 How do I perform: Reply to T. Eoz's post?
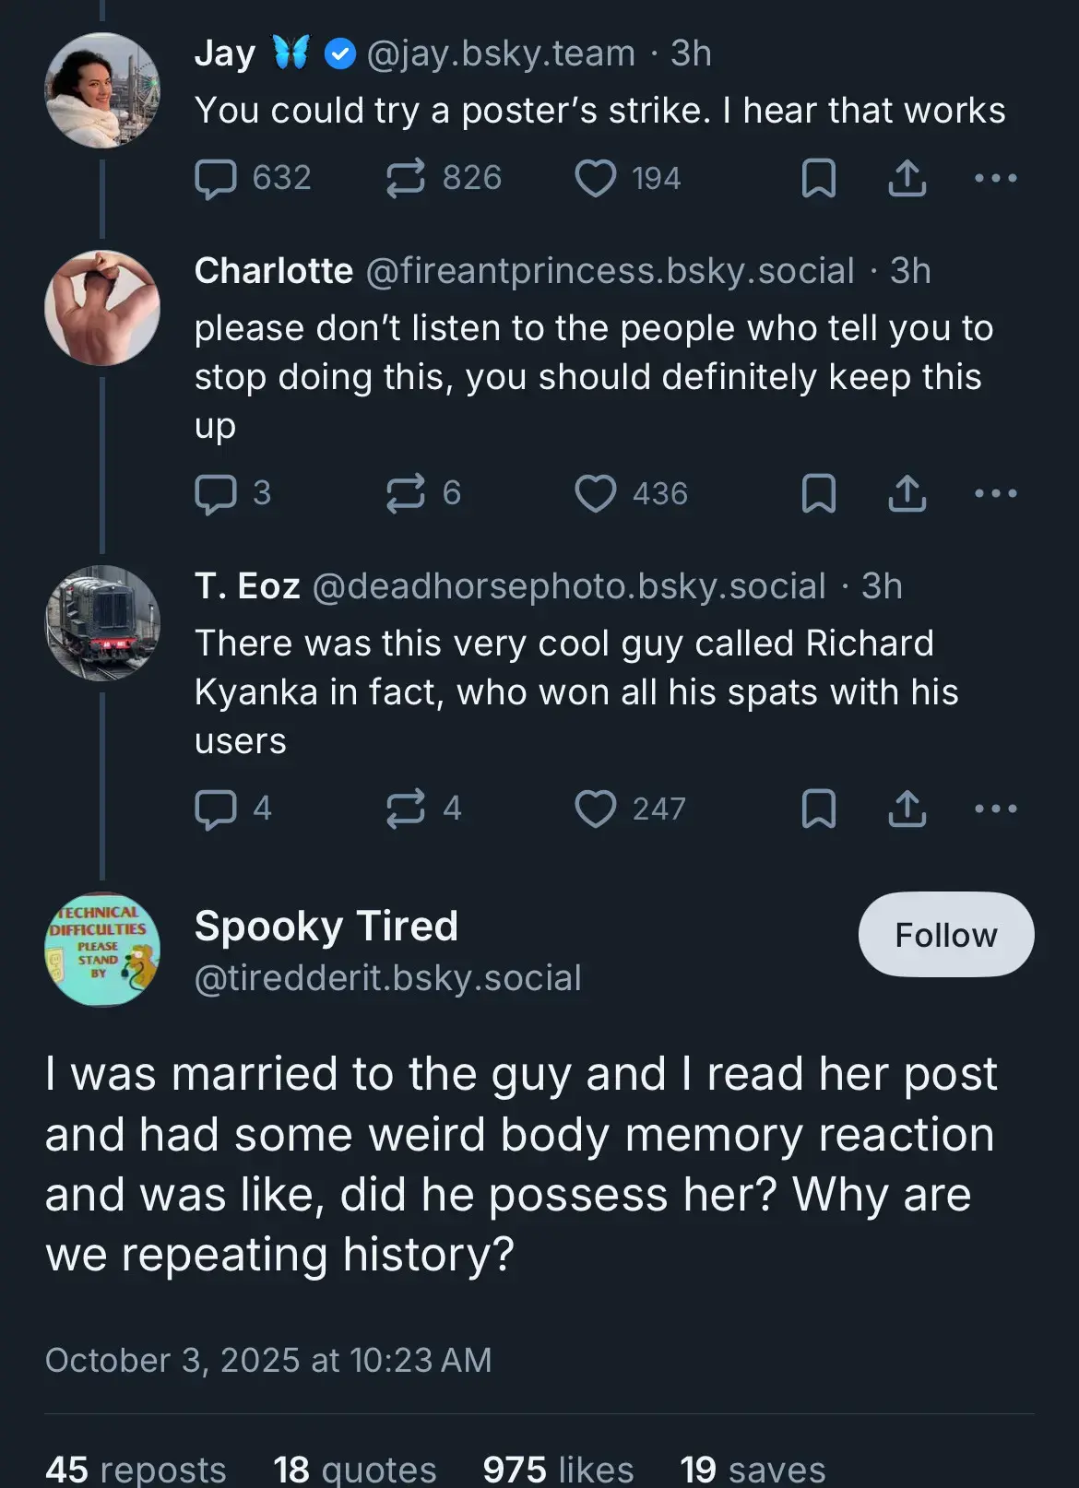click(x=216, y=809)
